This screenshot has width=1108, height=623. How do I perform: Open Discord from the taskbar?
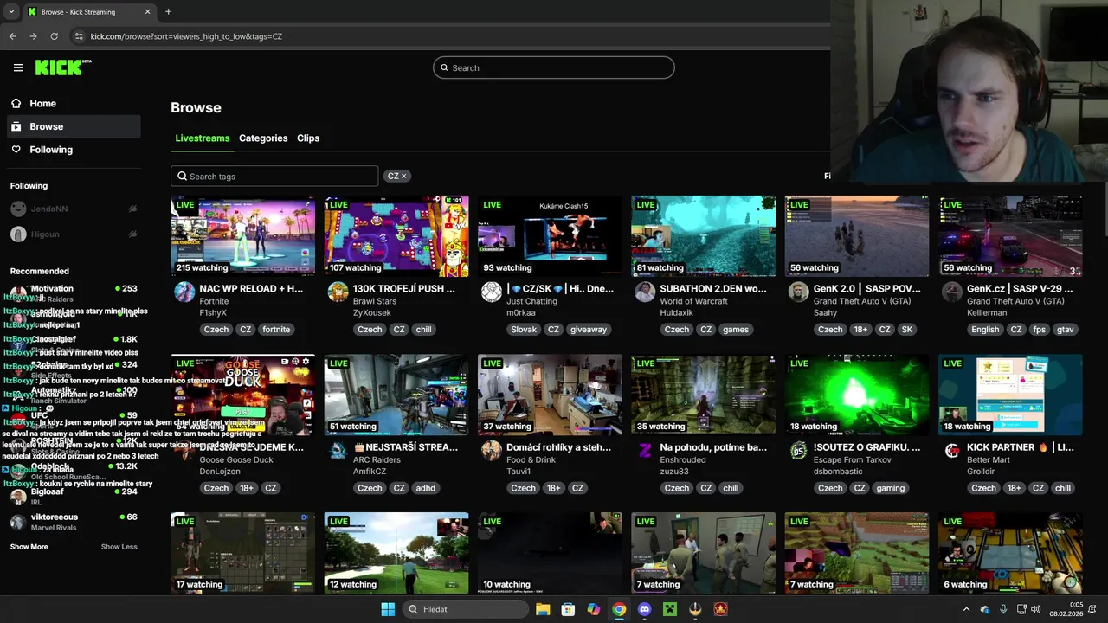point(644,609)
